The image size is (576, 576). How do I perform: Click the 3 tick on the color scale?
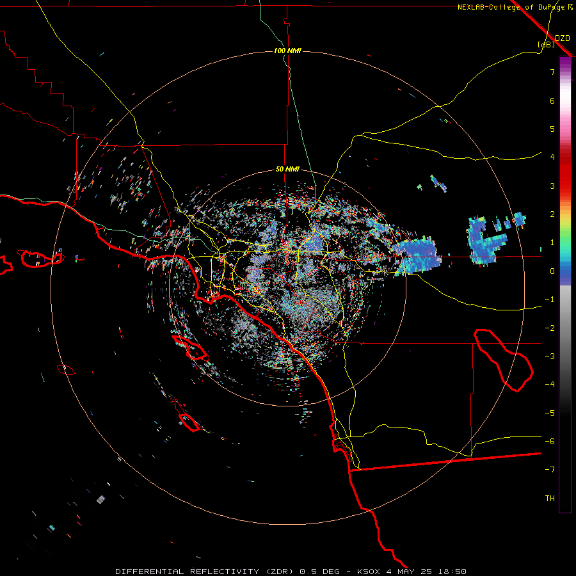(x=552, y=186)
